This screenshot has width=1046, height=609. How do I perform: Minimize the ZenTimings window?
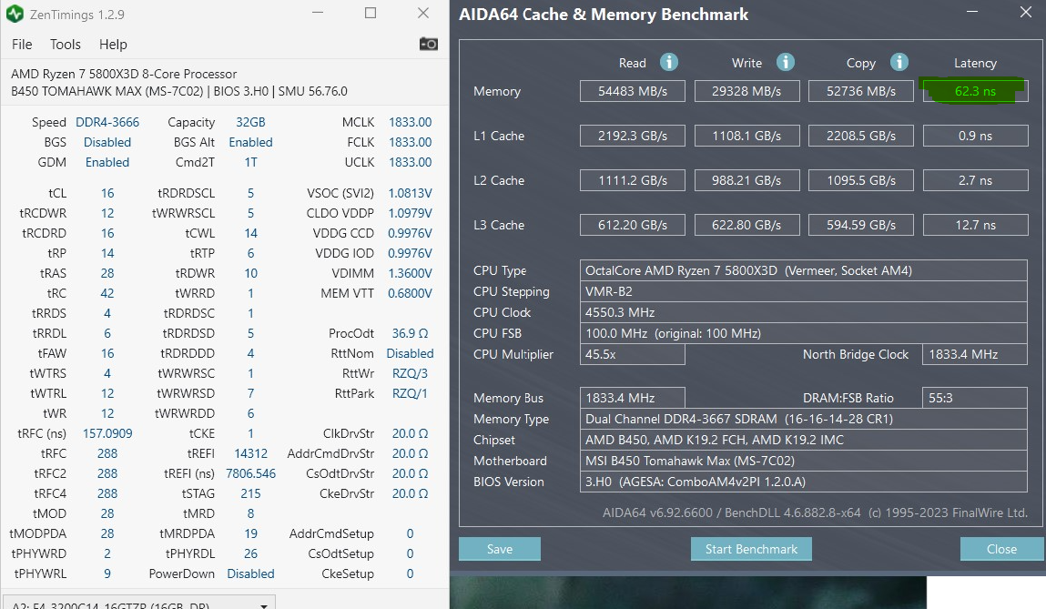(318, 14)
